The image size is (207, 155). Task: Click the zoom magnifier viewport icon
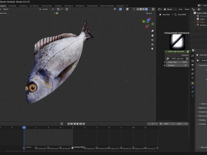pyautogui.click(x=152, y=31)
